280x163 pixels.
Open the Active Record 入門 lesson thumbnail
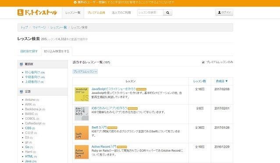coord(82,152)
